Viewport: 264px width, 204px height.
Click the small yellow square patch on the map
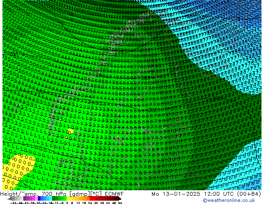(x=70, y=132)
